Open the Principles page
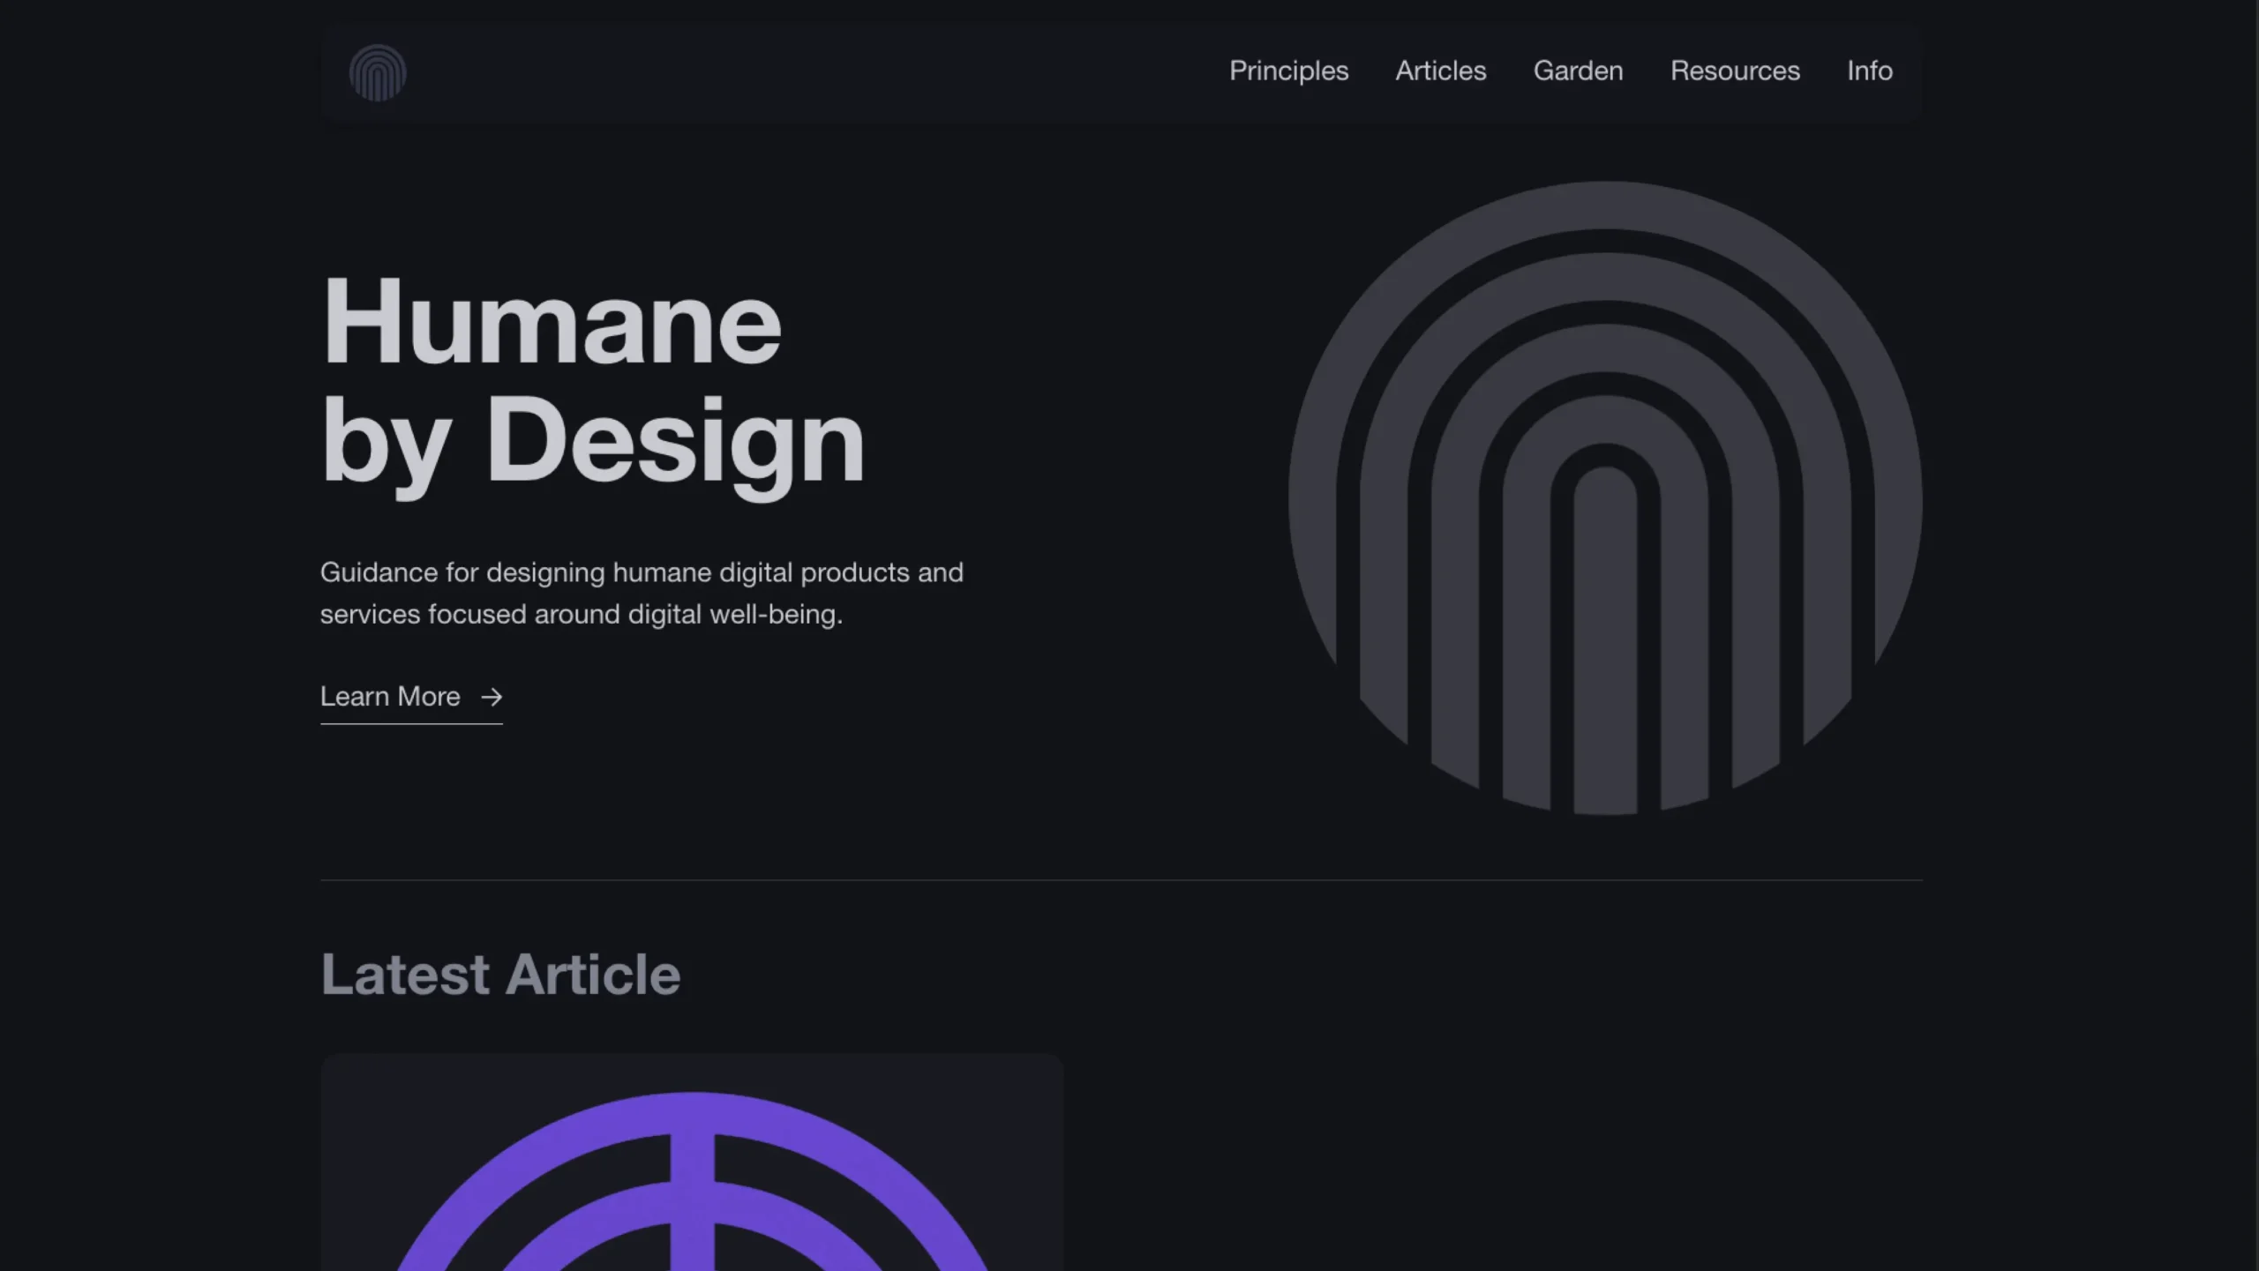 (x=1288, y=71)
